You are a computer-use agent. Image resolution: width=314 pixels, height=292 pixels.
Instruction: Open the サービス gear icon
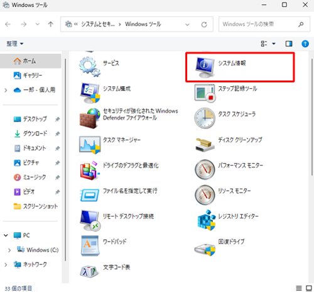point(90,67)
